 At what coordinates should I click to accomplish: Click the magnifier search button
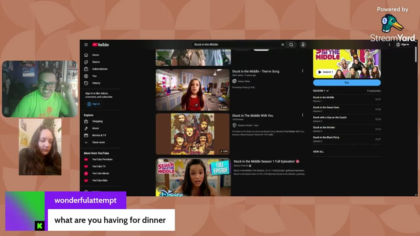coord(291,45)
